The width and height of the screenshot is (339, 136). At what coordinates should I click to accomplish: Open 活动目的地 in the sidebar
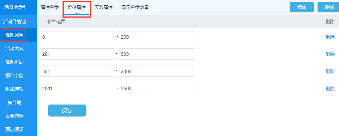tap(14, 21)
